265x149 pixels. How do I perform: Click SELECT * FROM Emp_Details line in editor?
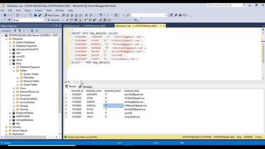coord(91,62)
